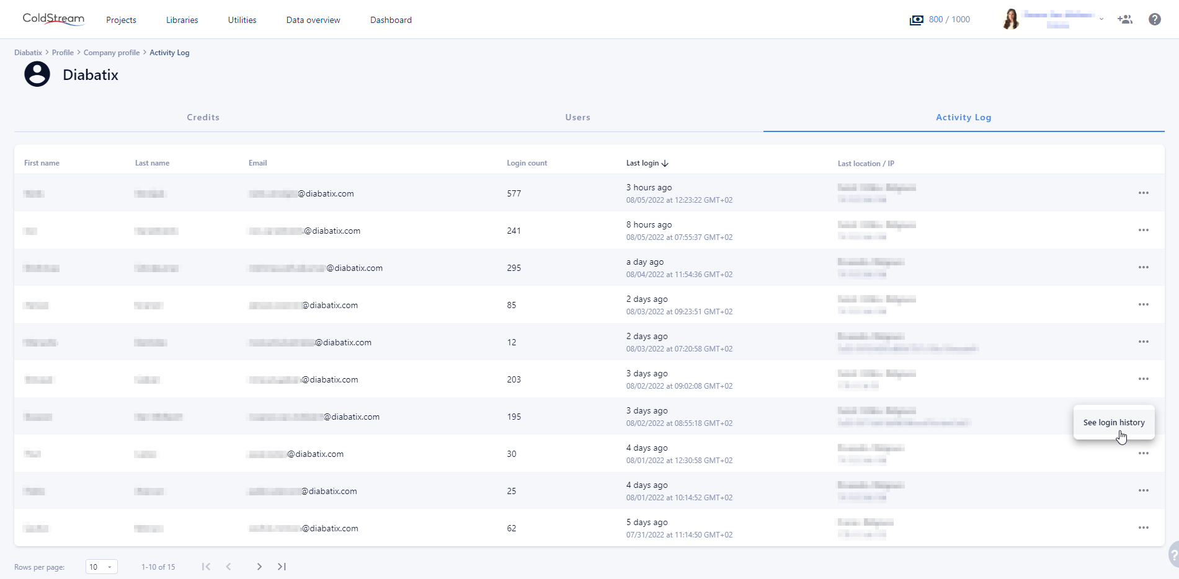
Task: Toggle sort arrow on Last login column
Action: [665, 164]
